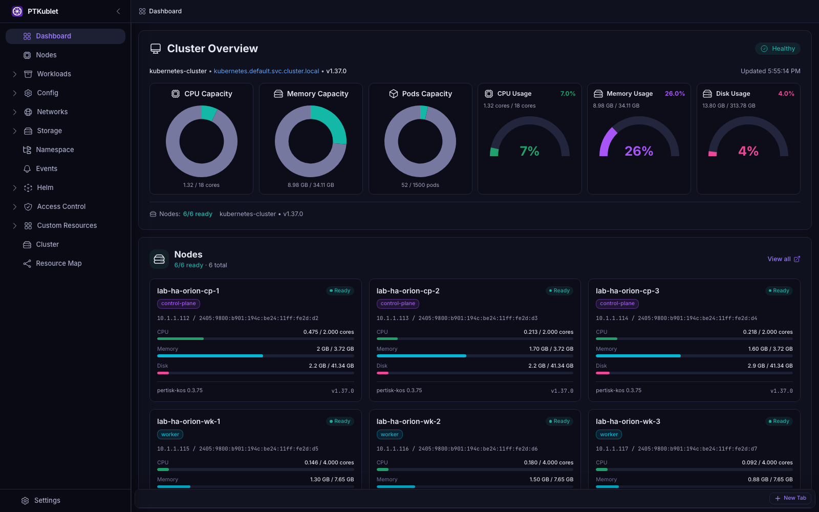Click the CPU Capacity chip icon
Screen dimensions: 819x512
tap(176, 94)
